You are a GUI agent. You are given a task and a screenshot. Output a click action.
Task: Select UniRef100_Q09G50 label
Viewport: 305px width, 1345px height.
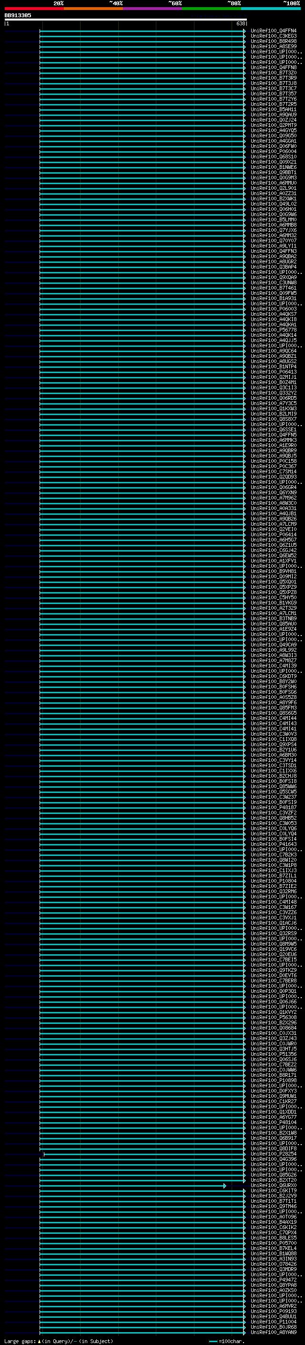(x=273, y=135)
